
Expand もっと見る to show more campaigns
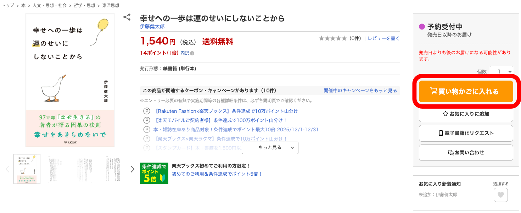[x=270, y=148]
